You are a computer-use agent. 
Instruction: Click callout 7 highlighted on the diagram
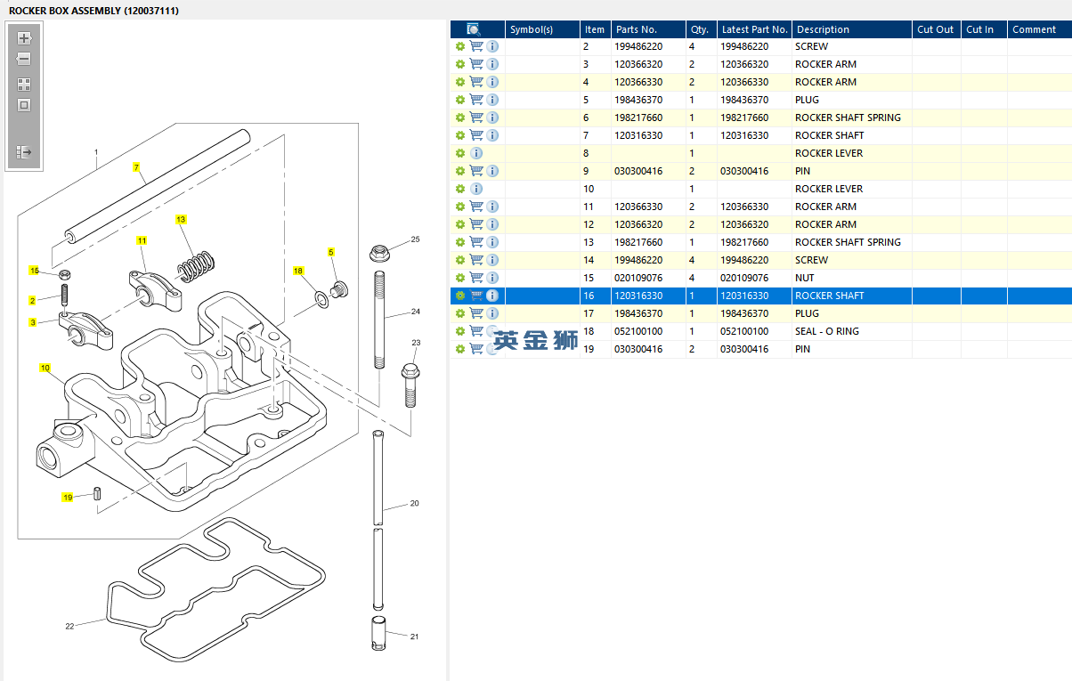[137, 167]
